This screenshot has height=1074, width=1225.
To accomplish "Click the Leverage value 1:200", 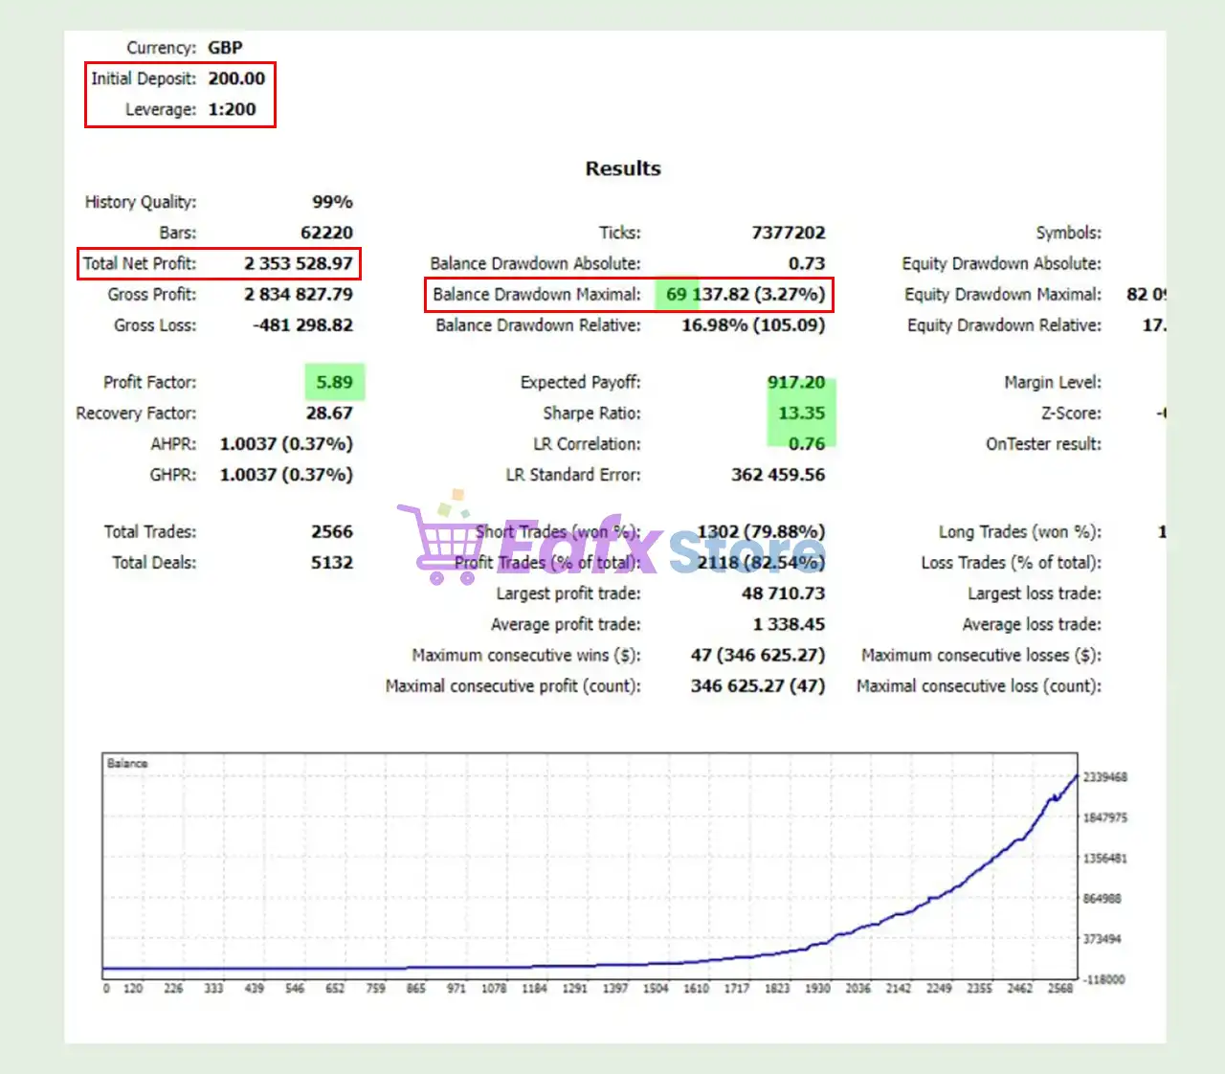I will [232, 109].
